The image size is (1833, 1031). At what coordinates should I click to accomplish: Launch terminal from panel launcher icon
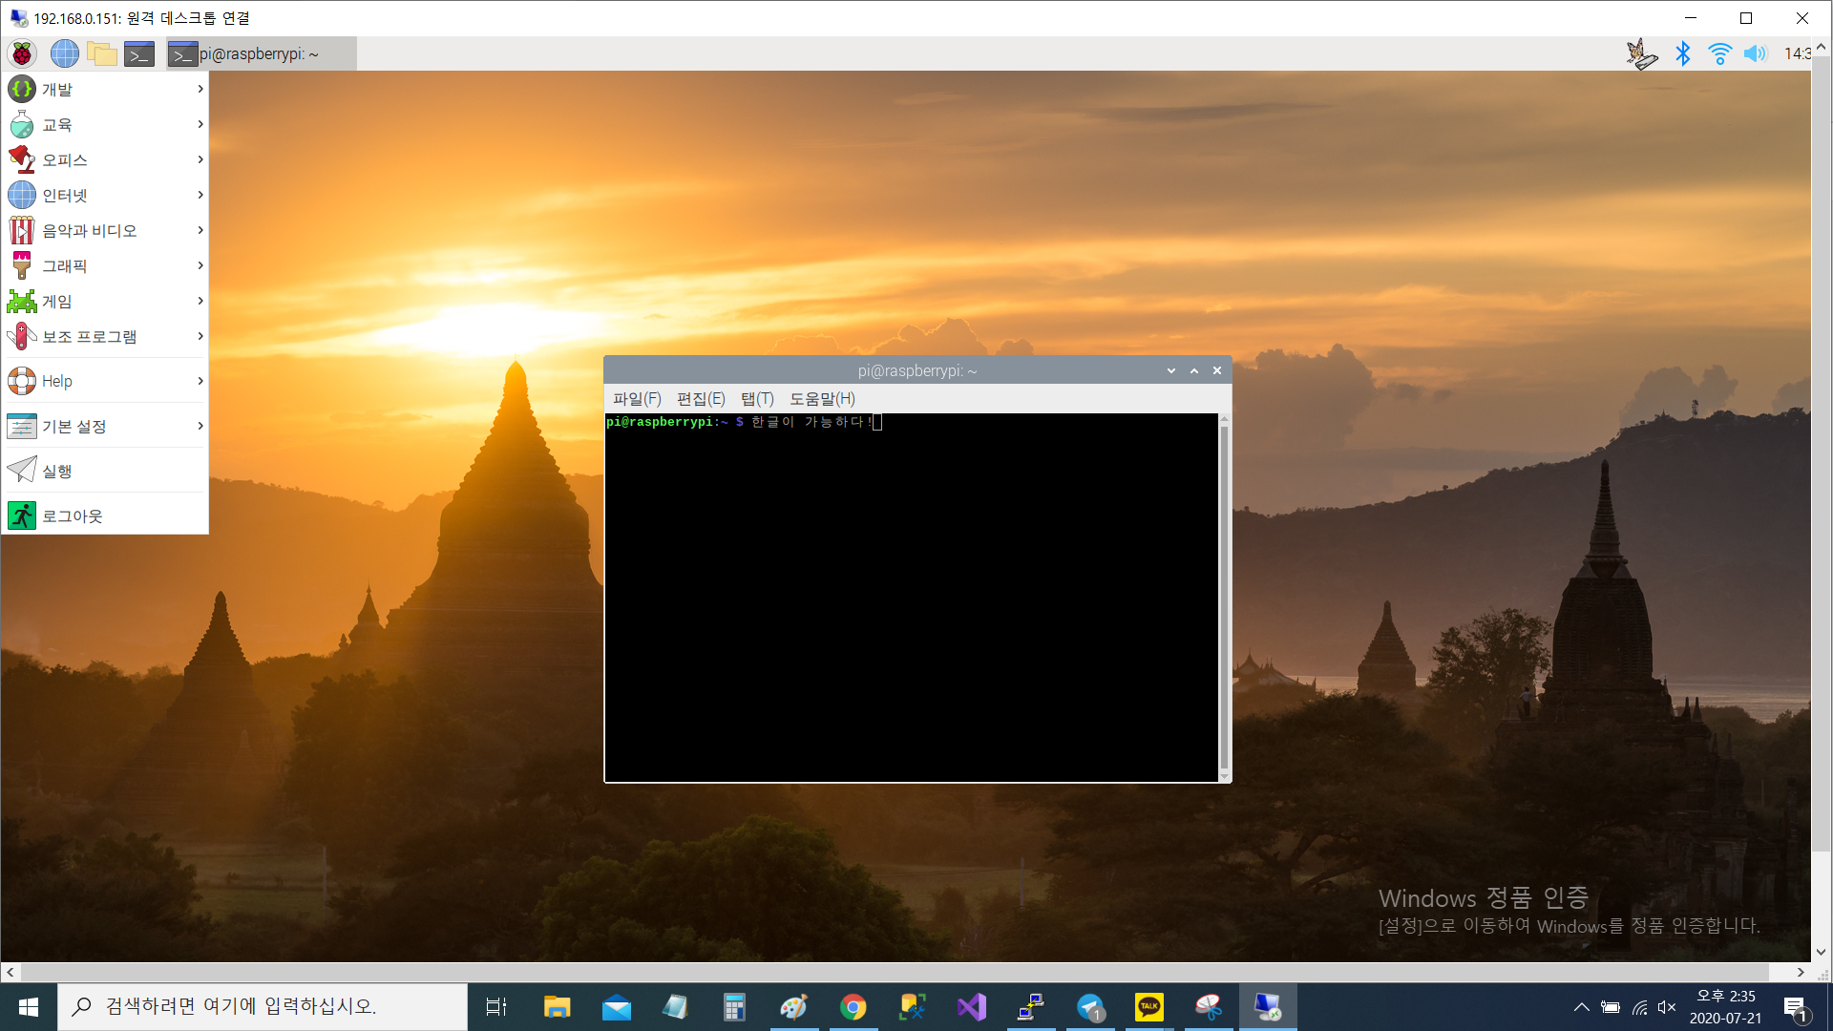point(139,53)
